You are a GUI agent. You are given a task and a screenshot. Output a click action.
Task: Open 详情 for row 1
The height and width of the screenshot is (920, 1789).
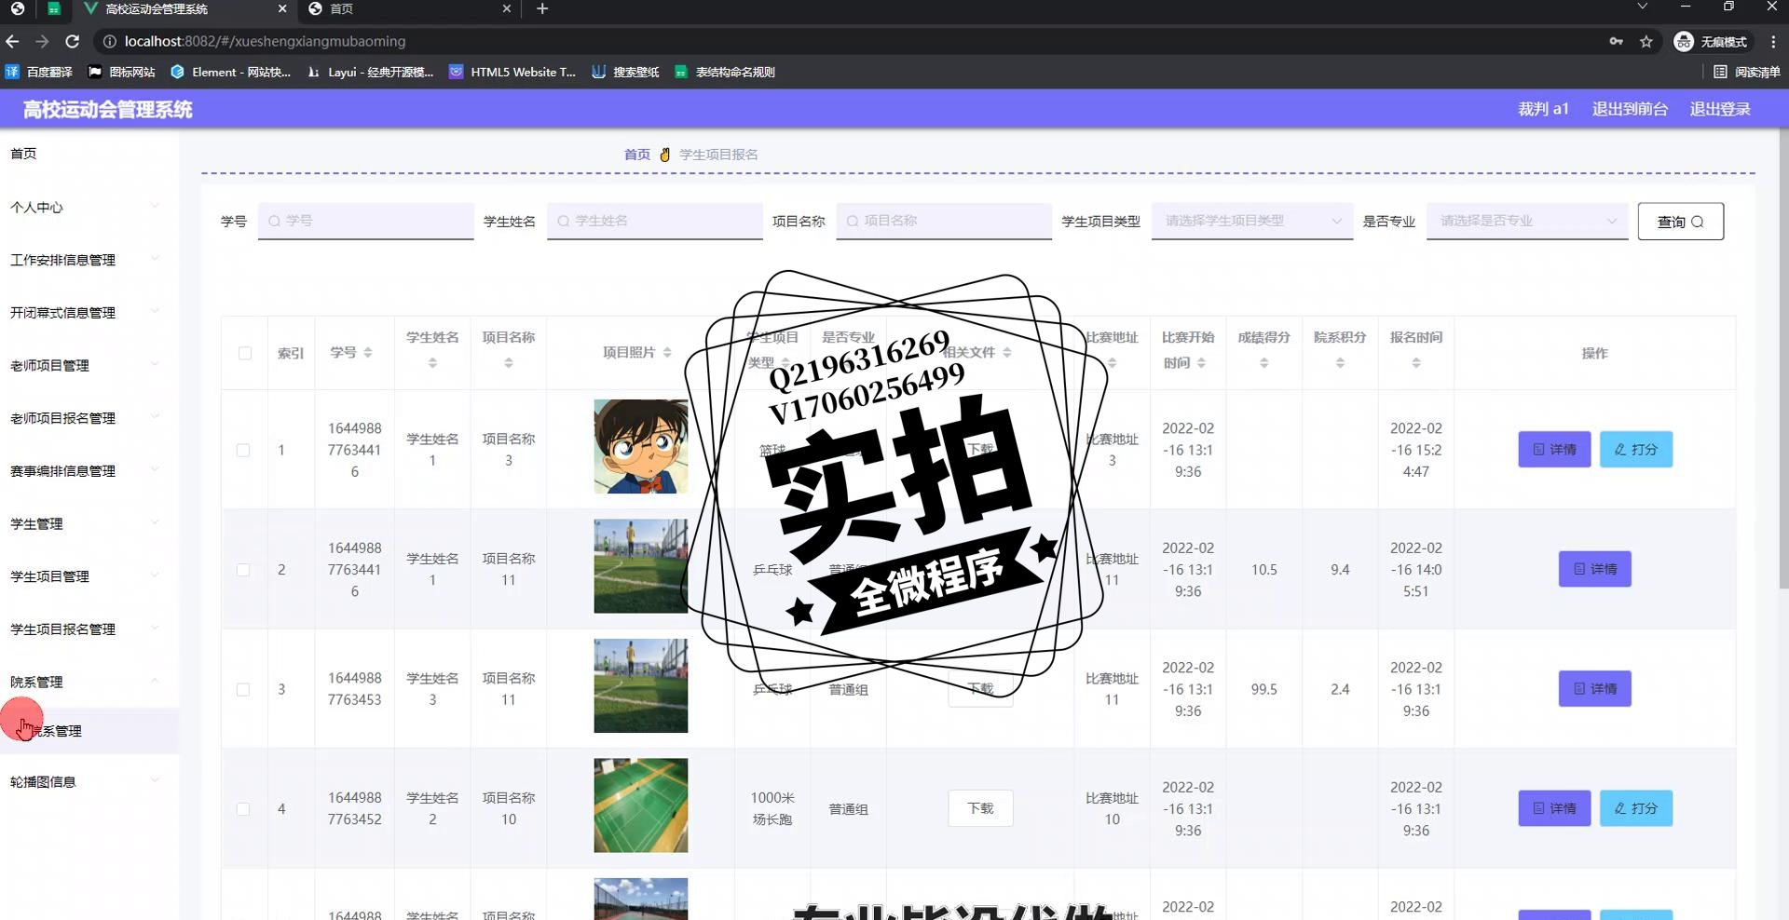point(1554,450)
